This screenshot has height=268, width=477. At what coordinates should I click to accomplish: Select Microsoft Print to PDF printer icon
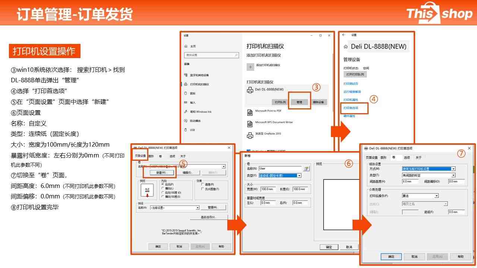pyautogui.click(x=250, y=112)
